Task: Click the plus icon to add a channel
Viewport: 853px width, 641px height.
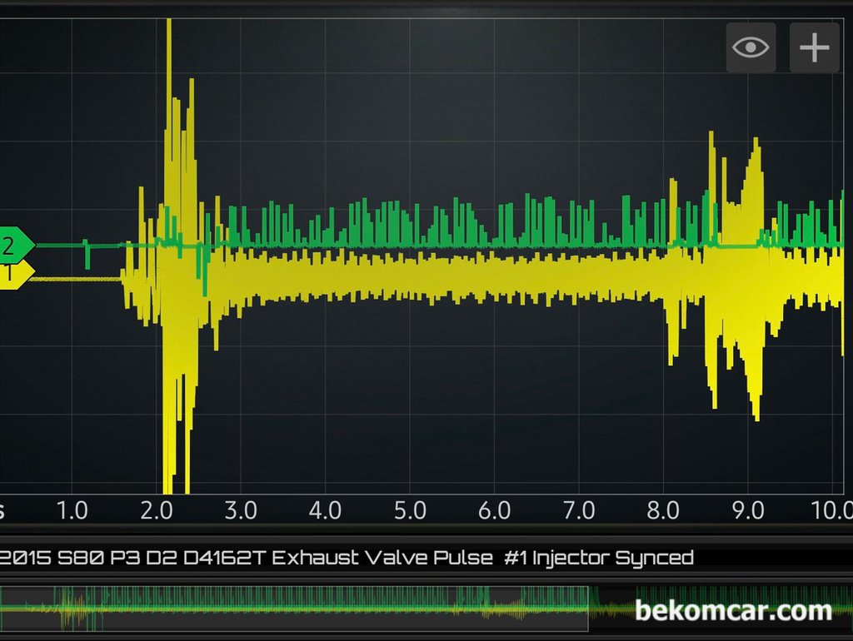Action: (x=814, y=47)
